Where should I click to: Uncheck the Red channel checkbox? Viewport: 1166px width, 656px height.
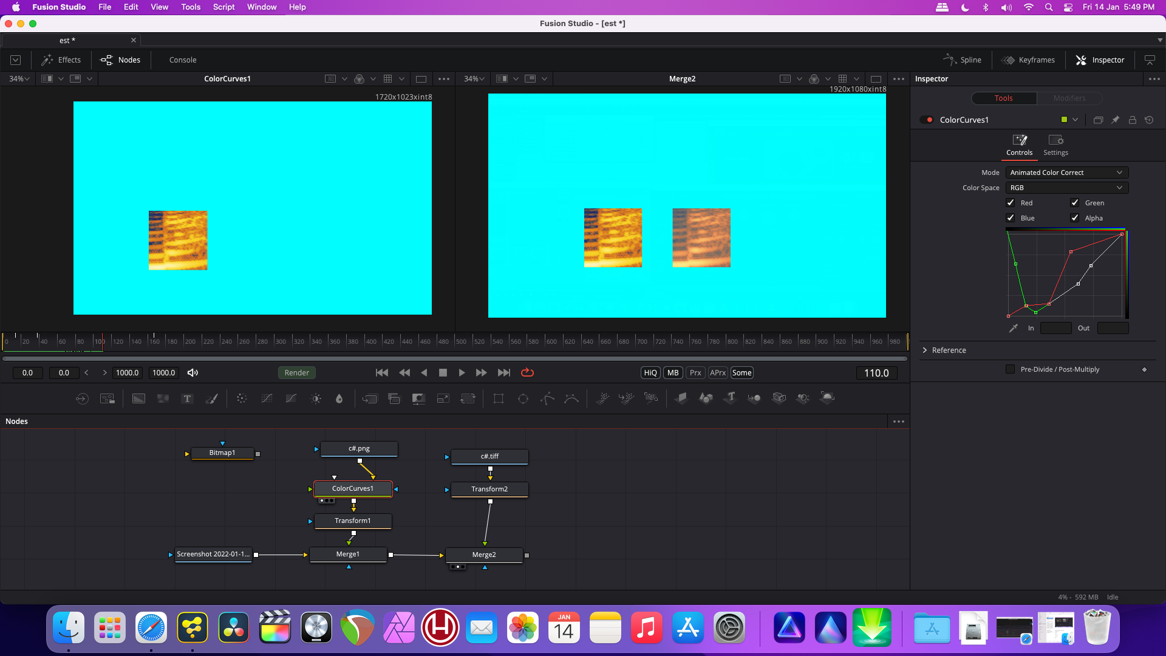1011,203
